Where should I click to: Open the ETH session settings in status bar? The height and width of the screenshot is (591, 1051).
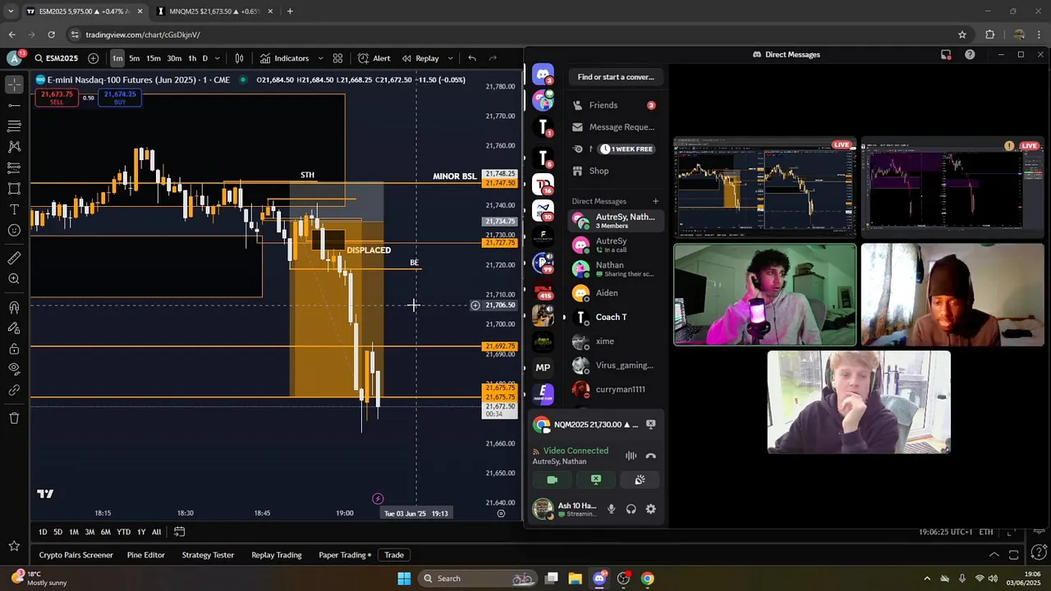click(985, 532)
